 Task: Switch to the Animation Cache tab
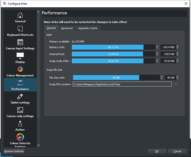coord(88,28)
